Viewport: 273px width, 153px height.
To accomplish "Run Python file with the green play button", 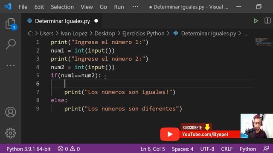I will pyautogui.click(x=256, y=21).
